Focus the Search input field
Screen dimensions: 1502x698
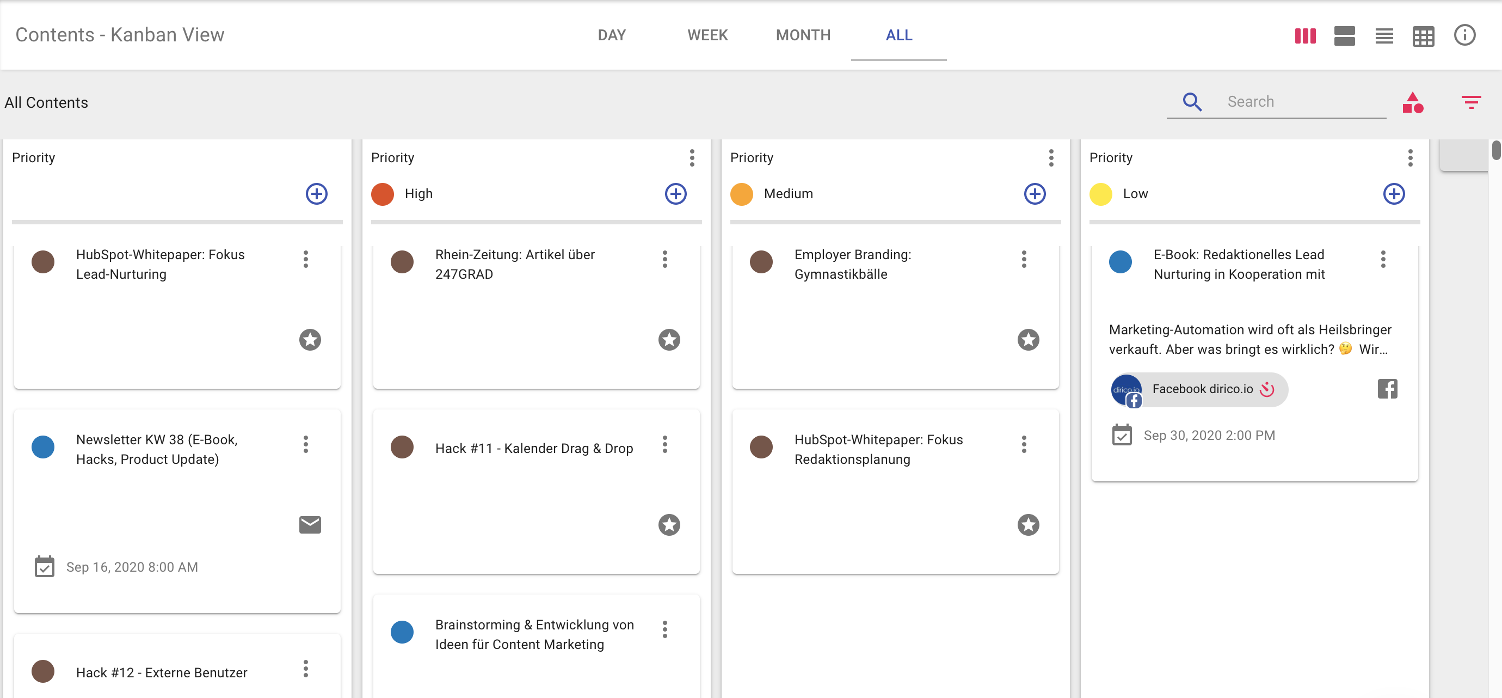[x=1306, y=101]
